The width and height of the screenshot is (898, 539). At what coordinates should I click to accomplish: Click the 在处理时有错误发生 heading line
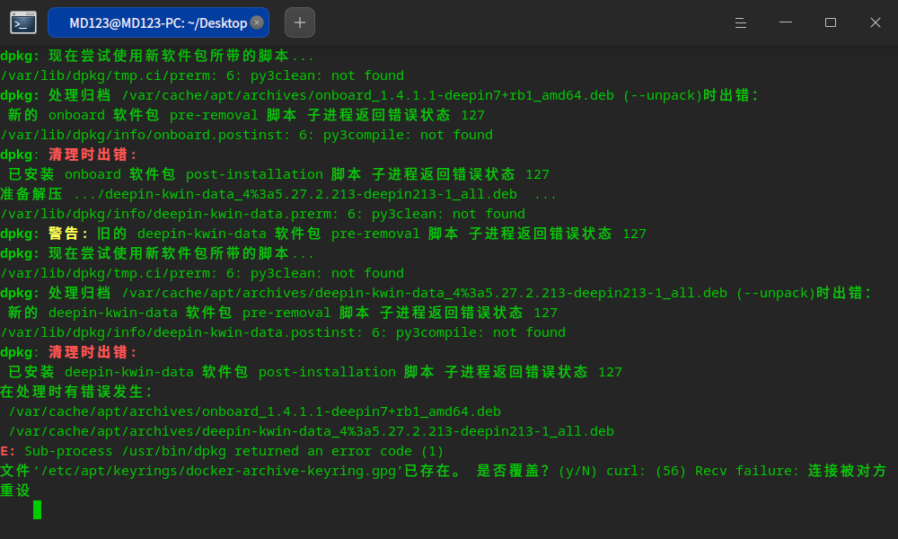point(76,392)
